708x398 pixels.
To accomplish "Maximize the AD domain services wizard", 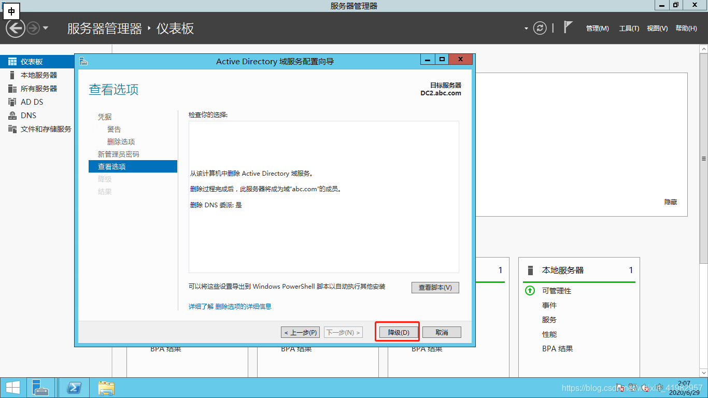I will pos(442,60).
